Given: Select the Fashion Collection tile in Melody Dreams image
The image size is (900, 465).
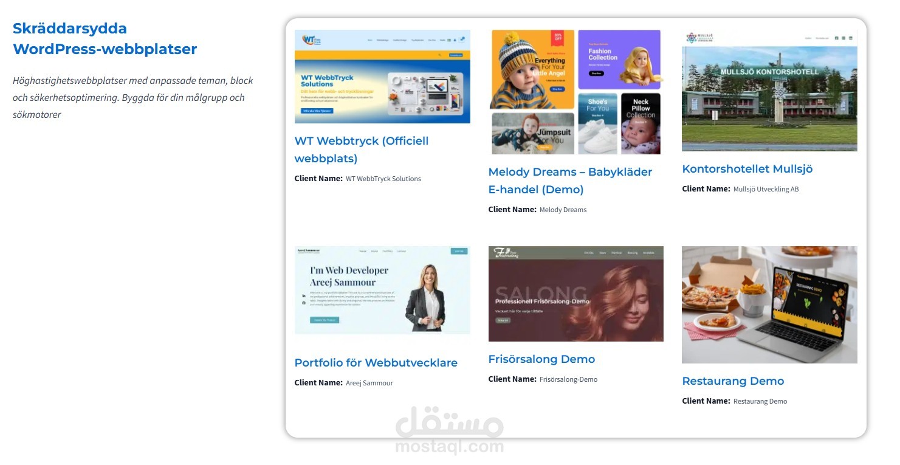Looking at the screenshot, I should 619,60.
